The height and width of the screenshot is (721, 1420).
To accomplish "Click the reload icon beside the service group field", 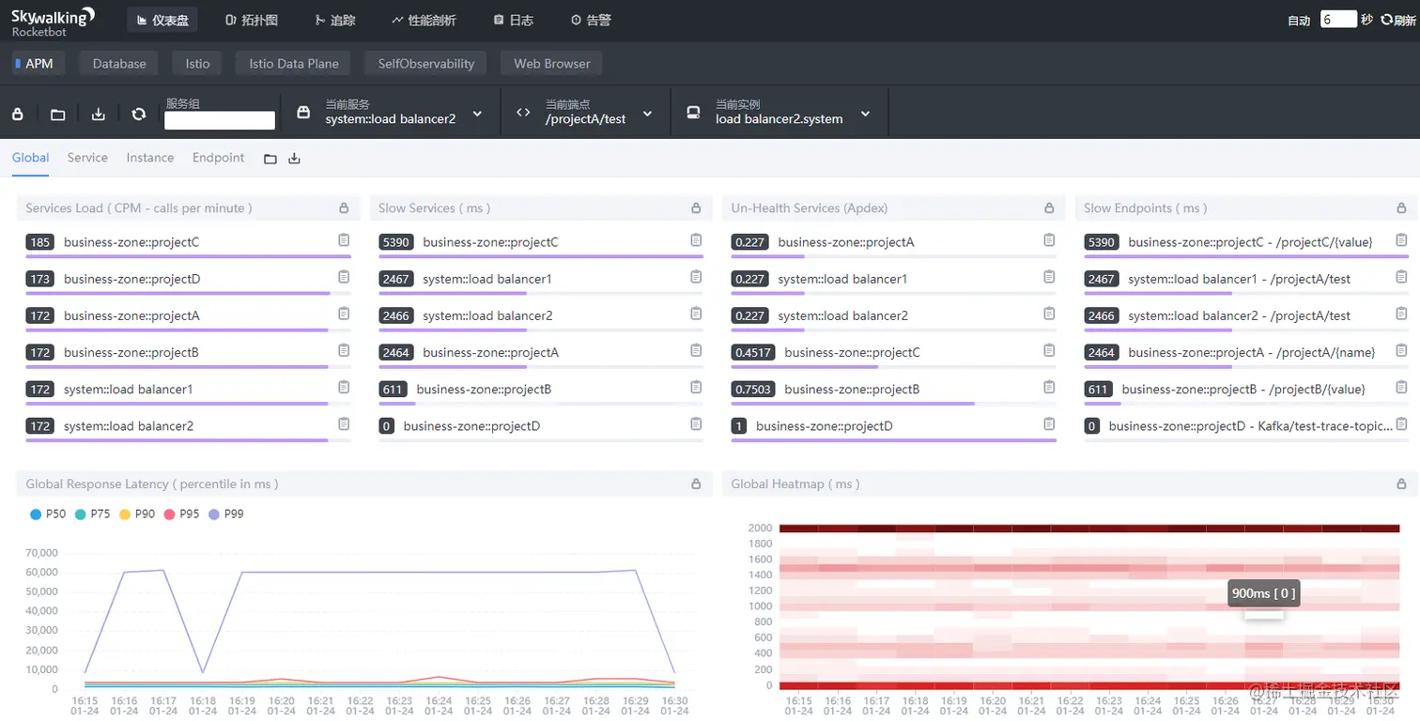I will coord(139,114).
